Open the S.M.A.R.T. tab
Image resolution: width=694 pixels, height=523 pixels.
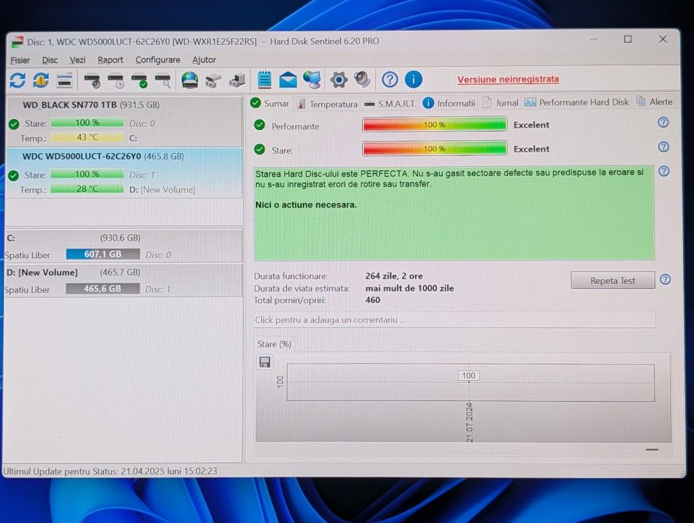coord(390,104)
